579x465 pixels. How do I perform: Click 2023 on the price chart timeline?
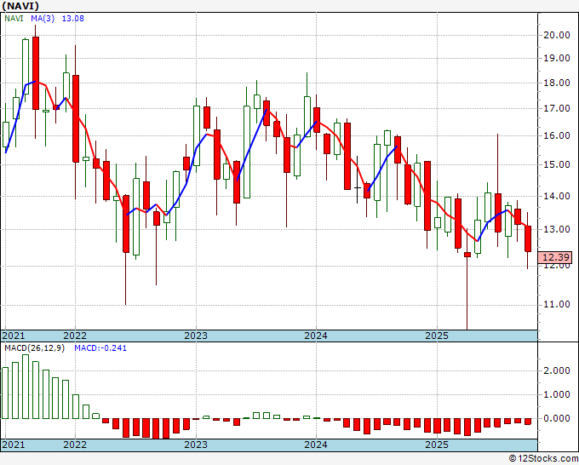click(196, 336)
